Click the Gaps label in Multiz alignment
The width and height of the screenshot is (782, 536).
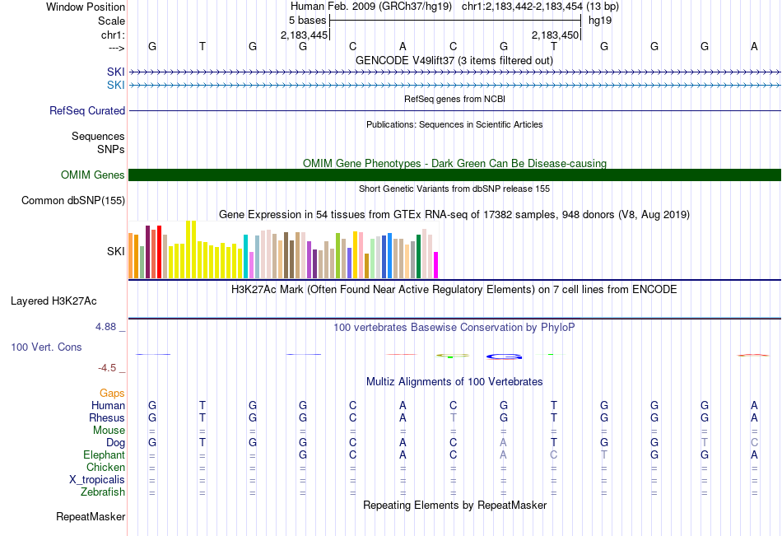point(112,394)
